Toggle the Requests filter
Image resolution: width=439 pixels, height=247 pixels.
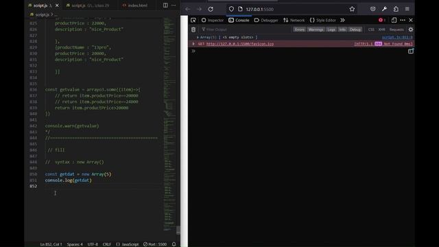396,30
